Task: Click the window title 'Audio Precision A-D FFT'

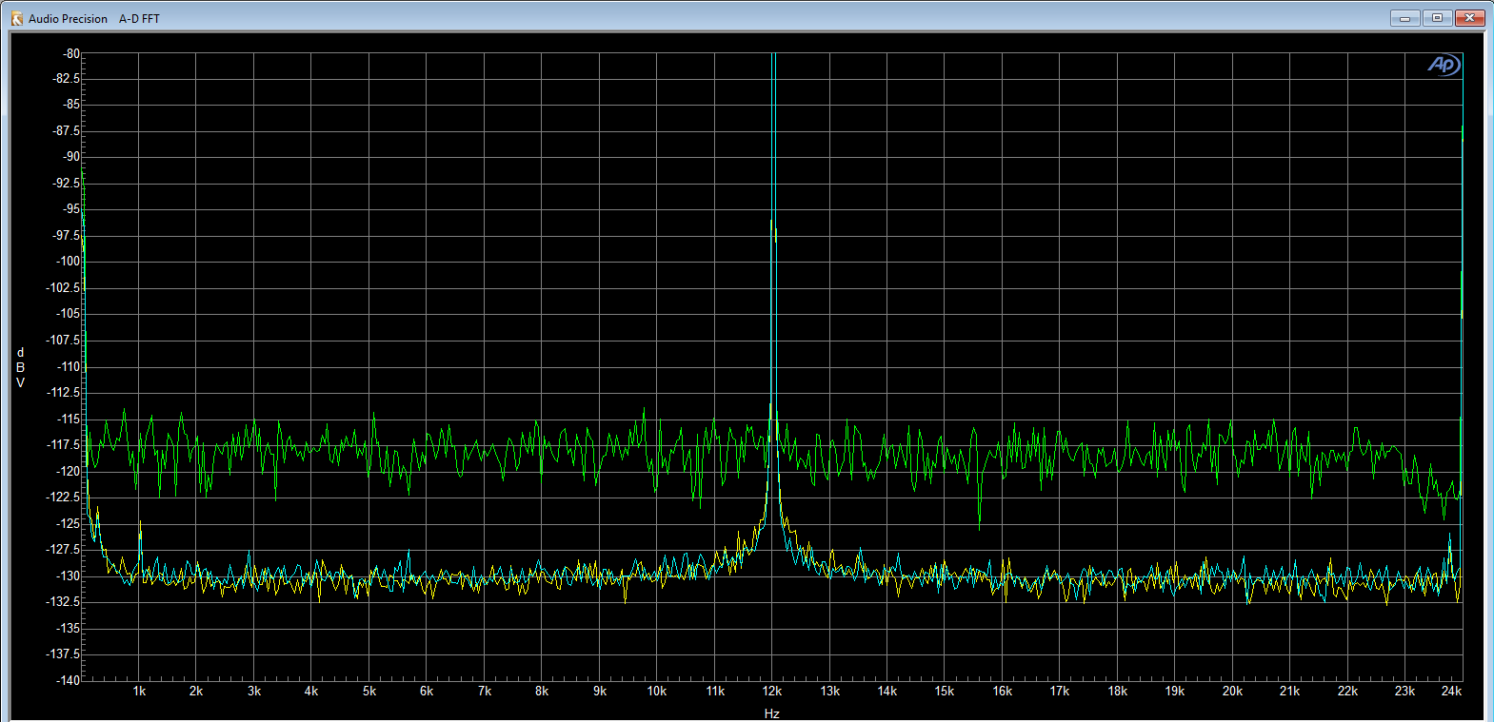Action: click(94, 18)
